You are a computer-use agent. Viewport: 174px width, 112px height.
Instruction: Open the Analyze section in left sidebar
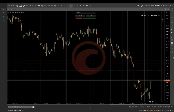click(3, 21)
